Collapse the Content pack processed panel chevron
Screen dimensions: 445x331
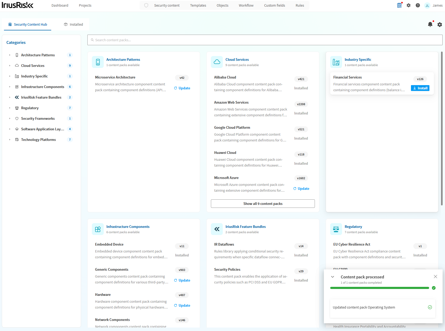[333, 277]
